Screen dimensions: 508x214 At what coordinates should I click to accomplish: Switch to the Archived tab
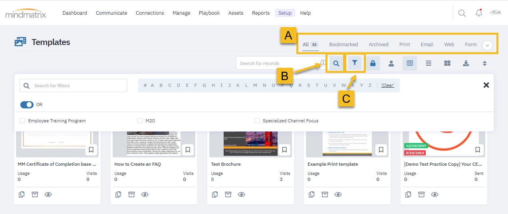click(378, 45)
